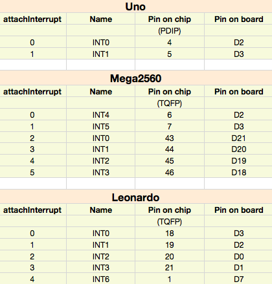This screenshot has width=272, height=284.
Task: Select the Leonardo section heading
Action: [135, 197]
